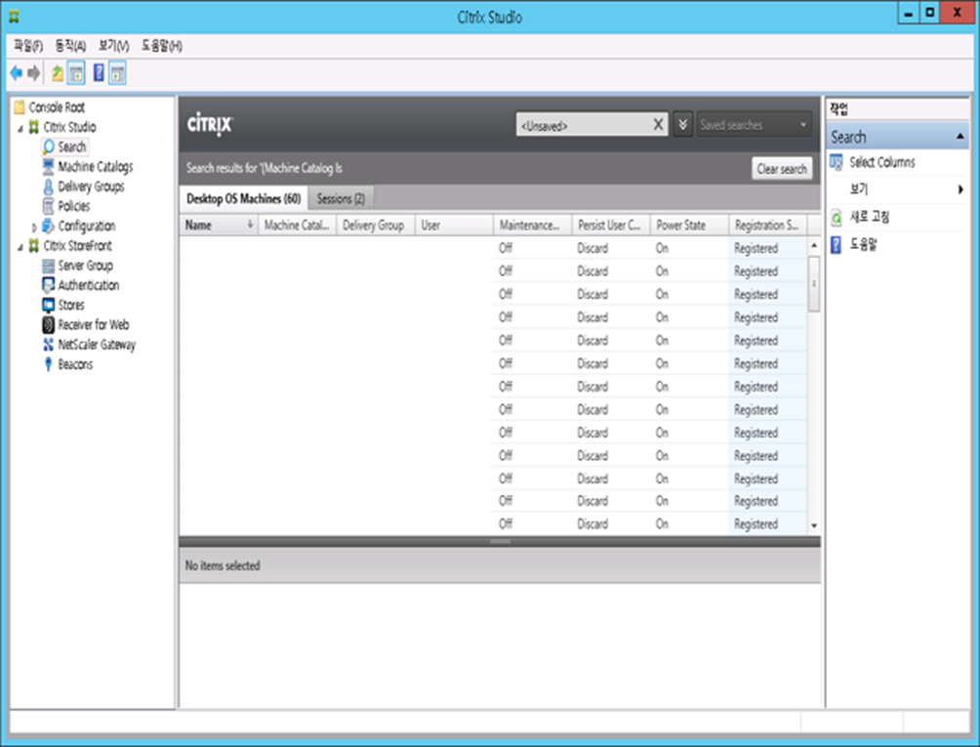Click the Back arrow in toolbar
The height and width of the screenshot is (747, 980).
click(x=17, y=73)
